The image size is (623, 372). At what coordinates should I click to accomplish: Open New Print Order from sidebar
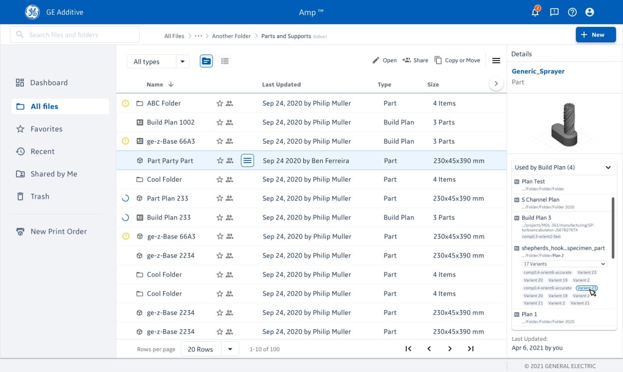(58, 231)
